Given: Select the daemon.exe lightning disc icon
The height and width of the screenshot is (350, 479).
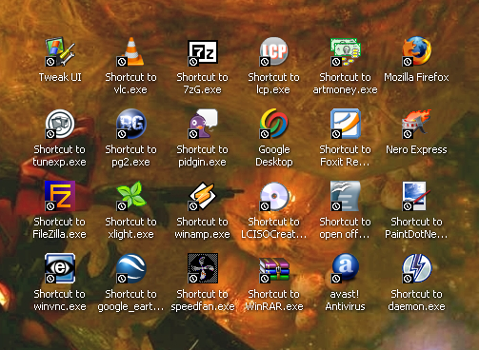Looking at the screenshot, I should [x=417, y=268].
